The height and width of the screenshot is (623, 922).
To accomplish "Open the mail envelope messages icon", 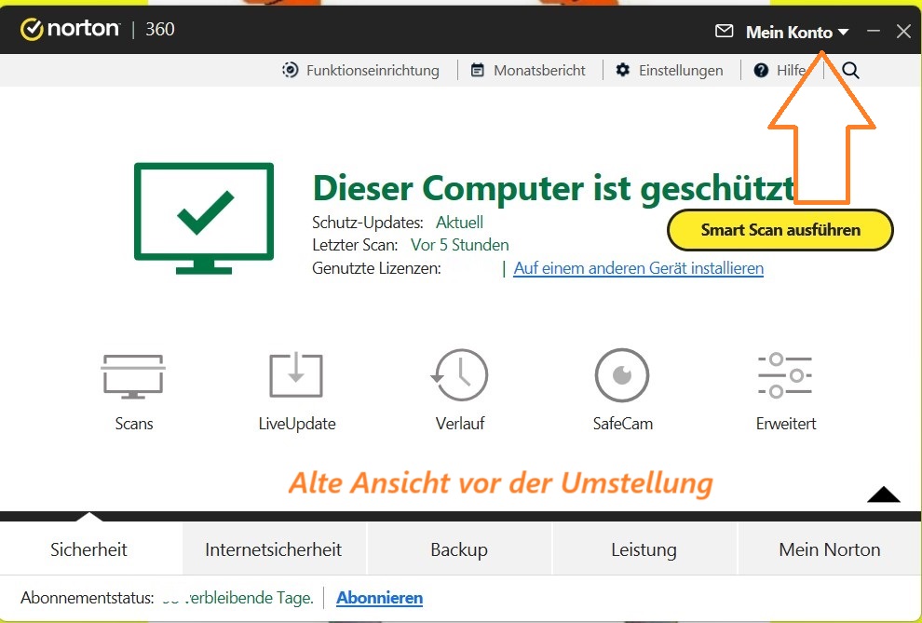I will pyautogui.click(x=724, y=31).
